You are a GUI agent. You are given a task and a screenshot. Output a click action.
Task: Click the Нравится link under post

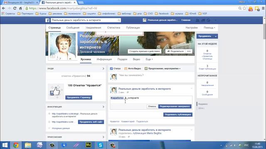click(x=115, y=121)
